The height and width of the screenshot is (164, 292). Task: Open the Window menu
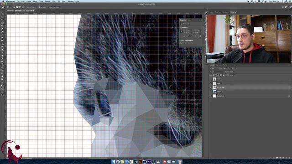70,1
